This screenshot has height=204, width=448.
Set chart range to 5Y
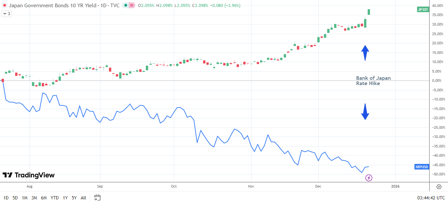click(x=74, y=198)
